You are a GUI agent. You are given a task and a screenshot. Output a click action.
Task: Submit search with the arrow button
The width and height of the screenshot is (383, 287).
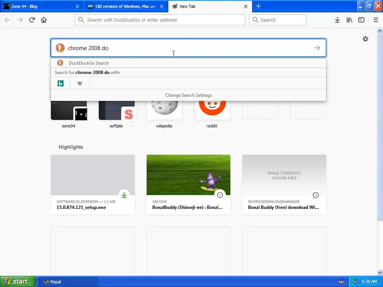[317, 48]
